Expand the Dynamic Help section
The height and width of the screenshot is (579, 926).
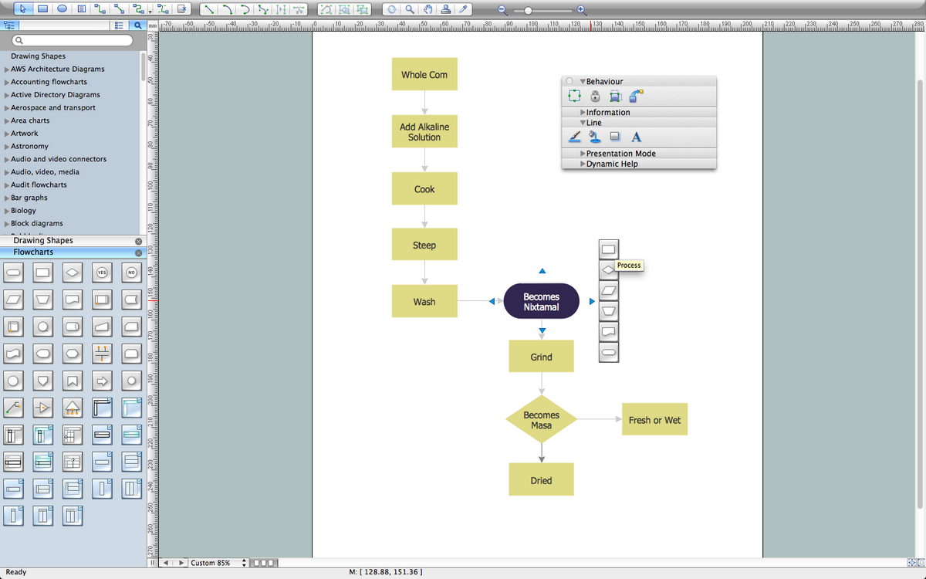pos(583,164)
